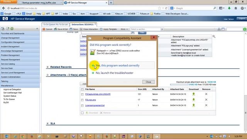The width and height of the screenshot is (247, 139).
Task: Click the Notepad++ program icon in dialog
Action: (93, 52)
